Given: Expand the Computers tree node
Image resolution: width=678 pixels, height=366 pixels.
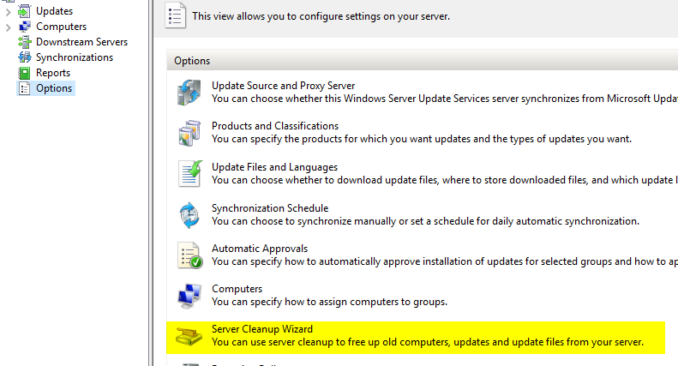Looking at the screenshot, I should [8, 27].
